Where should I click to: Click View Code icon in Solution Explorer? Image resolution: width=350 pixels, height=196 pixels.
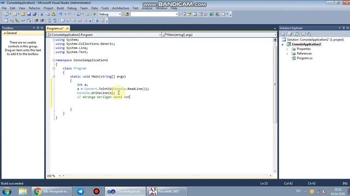tap(304, 34)
